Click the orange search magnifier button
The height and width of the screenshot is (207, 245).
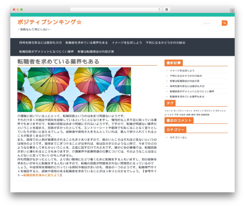[224, 23]
